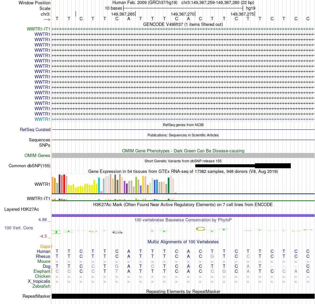Viewport: 315px width, 304px height.
Task: Click the hg19 text beside the scale bar
Action: pyautogui.click(x=251, y=8)
